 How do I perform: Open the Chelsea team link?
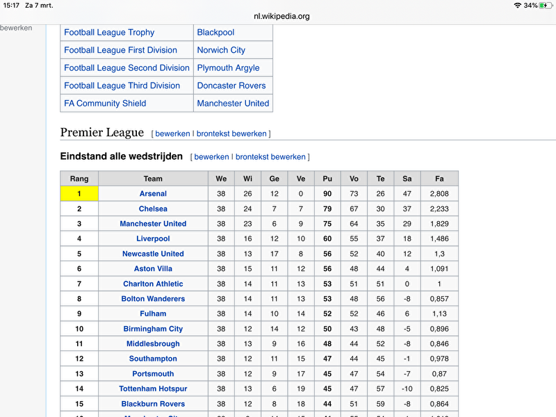[x=153, y=209]
